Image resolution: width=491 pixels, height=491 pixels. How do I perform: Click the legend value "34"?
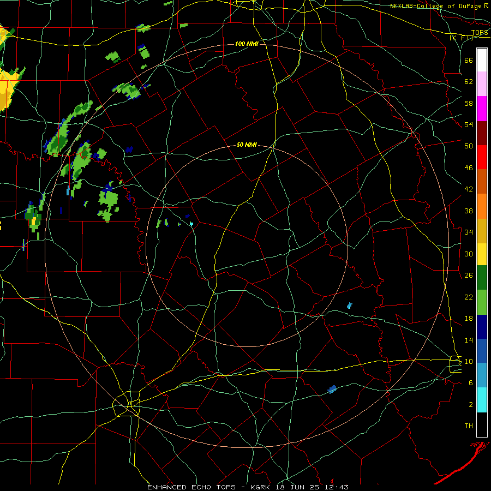(469, 232)
